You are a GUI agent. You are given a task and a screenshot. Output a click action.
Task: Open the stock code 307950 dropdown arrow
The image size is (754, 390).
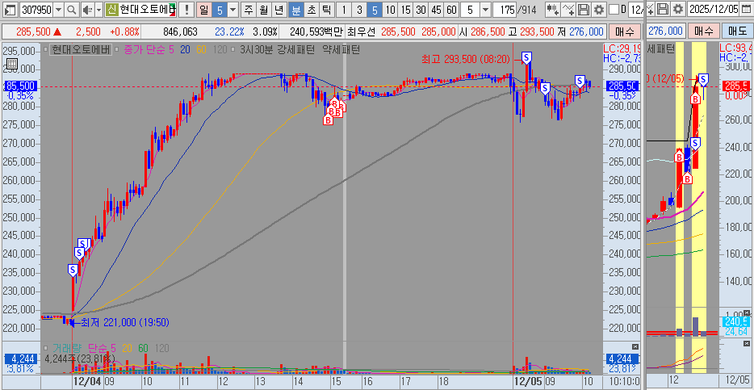58,9
